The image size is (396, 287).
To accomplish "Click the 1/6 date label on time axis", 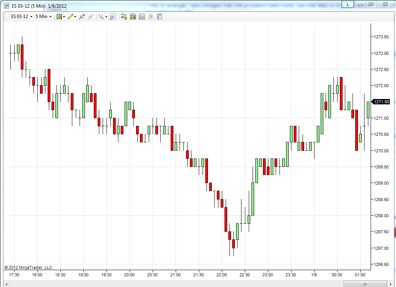I will pos(314,275).
